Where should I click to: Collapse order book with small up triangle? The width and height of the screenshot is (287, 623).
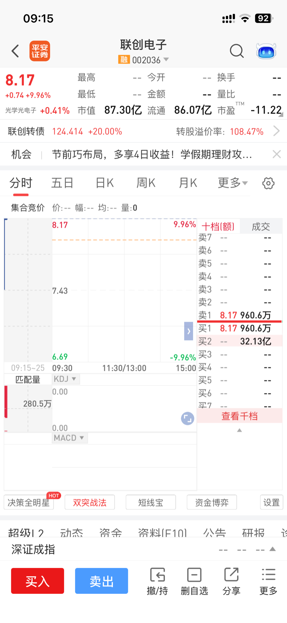click(x=240, y=430)
